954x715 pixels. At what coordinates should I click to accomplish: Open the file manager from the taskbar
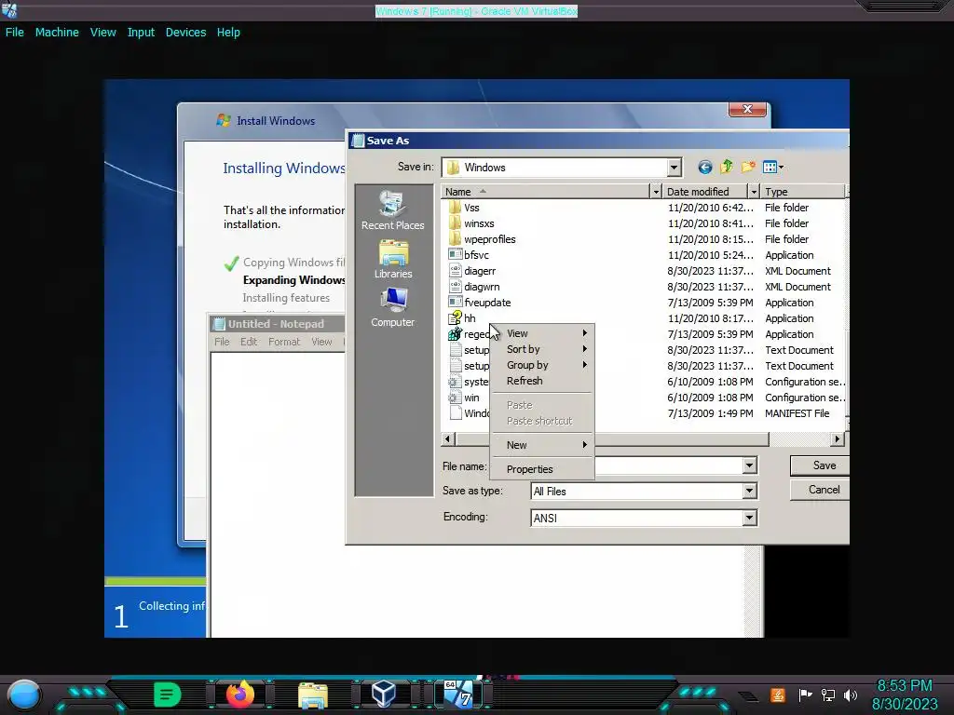[x=313, y=695]
